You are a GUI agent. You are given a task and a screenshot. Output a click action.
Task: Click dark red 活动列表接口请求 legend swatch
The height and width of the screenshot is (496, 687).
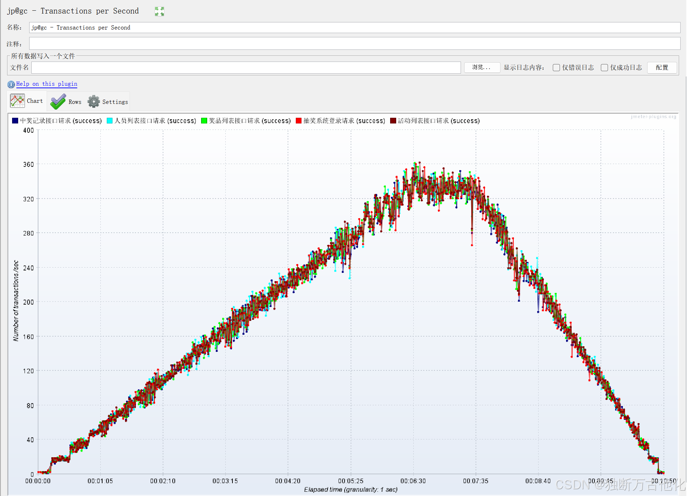click(x=393, y=121)
